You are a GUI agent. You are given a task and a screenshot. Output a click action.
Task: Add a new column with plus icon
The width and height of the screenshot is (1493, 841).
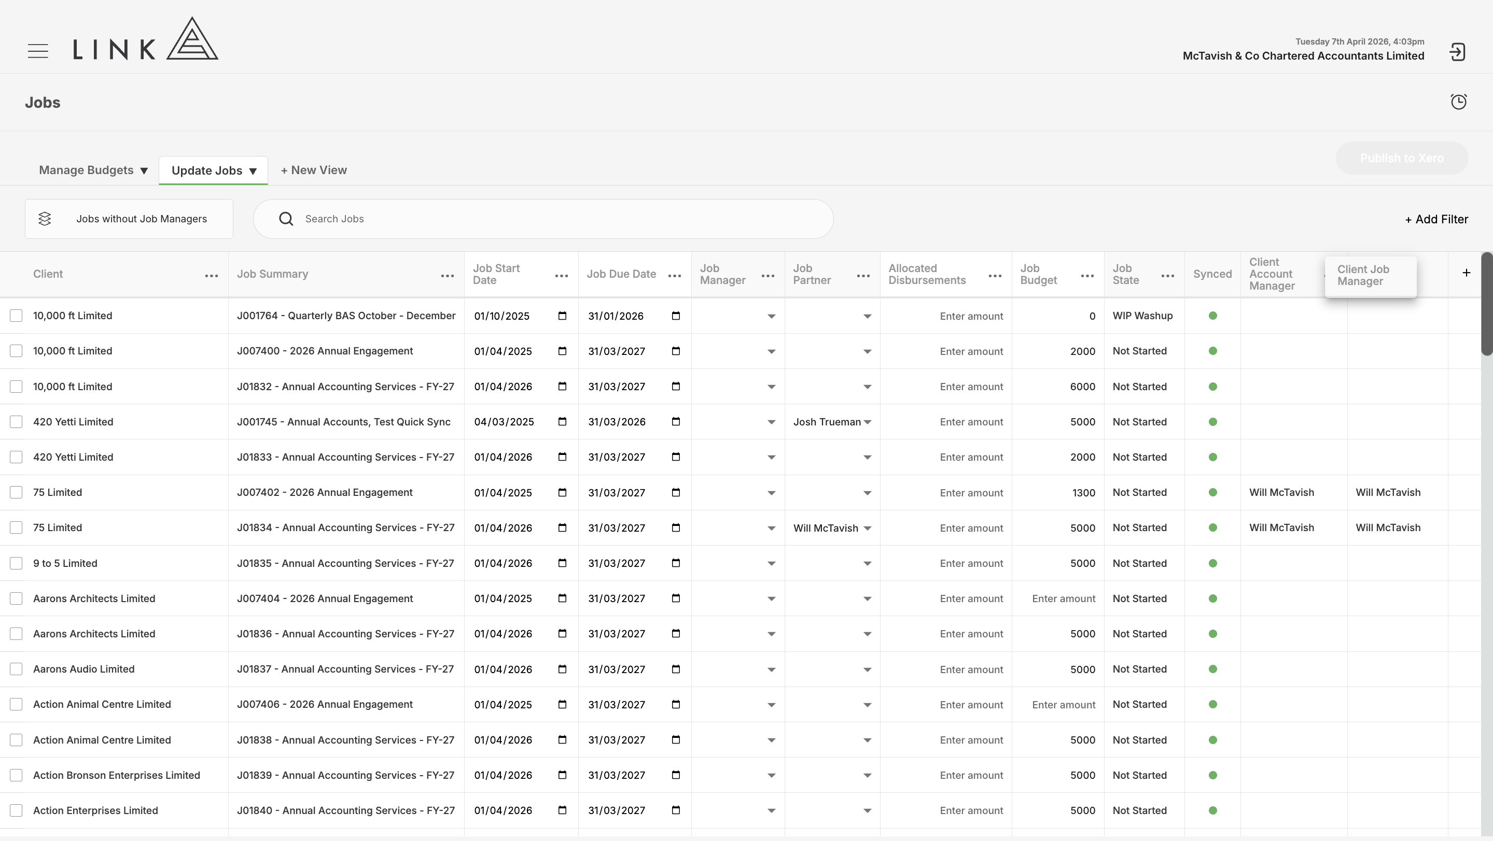click(x=1467, y=272)
